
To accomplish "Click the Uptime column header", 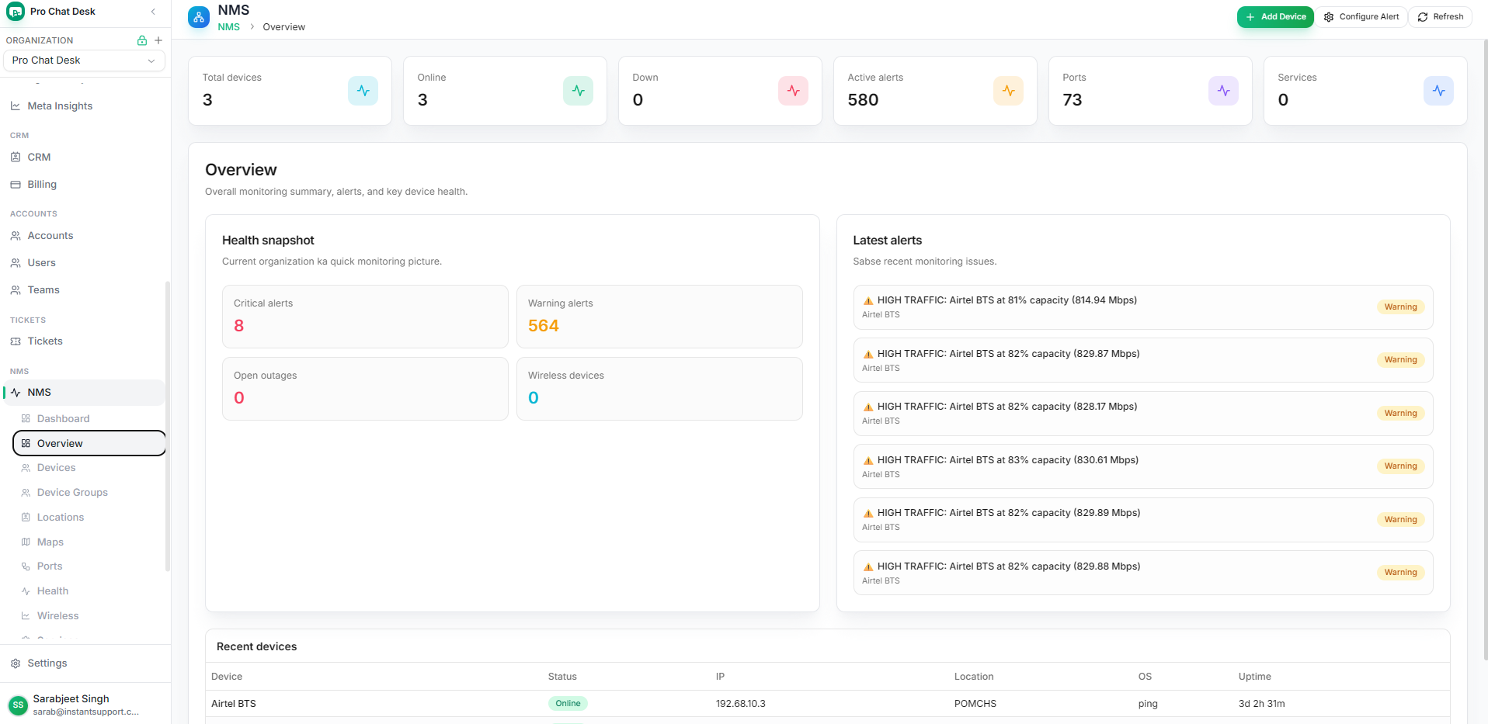I will click(x=1255, y=677).
